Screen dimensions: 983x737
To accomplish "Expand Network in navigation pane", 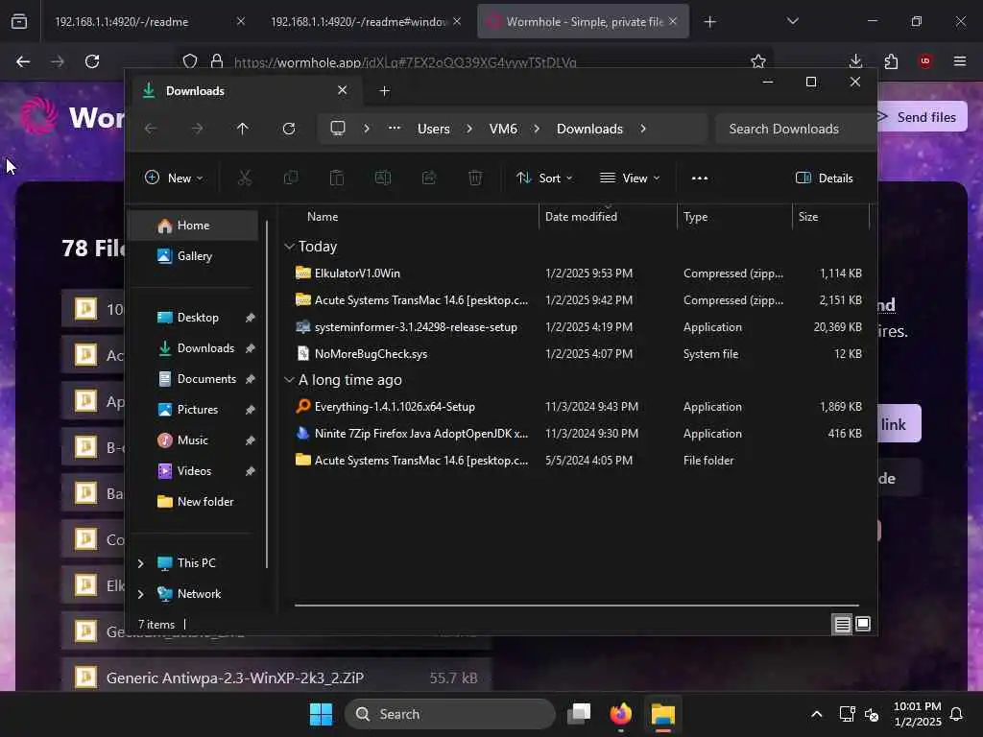I will coord(140,594).
